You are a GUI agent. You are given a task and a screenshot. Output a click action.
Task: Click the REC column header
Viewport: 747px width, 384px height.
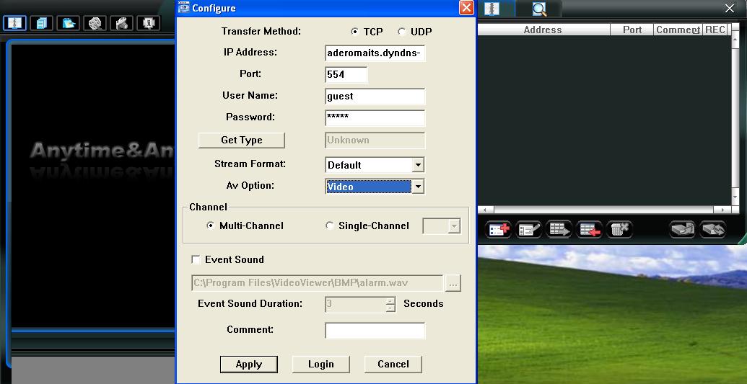point(715,30)
